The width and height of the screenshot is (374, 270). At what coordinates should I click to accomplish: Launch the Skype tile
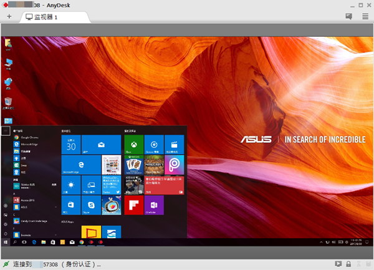click(x=91, y=205)
